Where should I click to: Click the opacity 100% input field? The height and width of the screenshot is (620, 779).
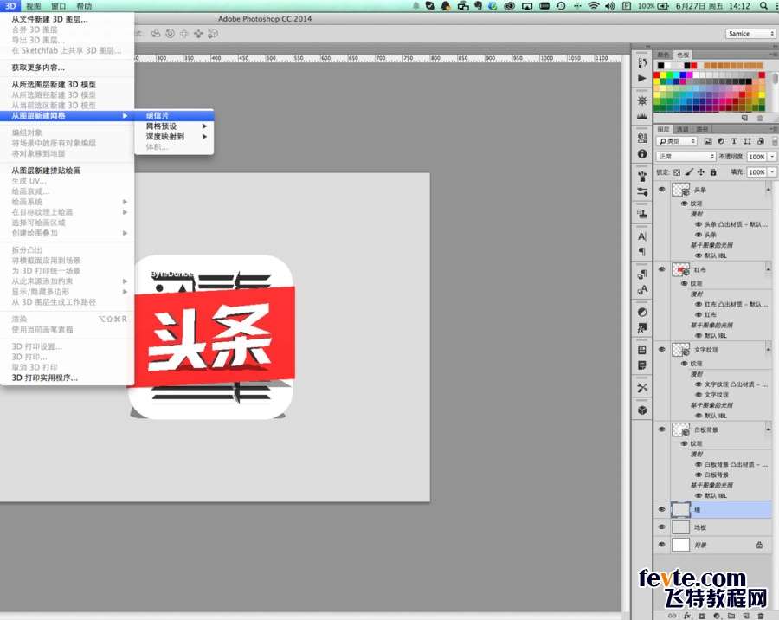756,157
